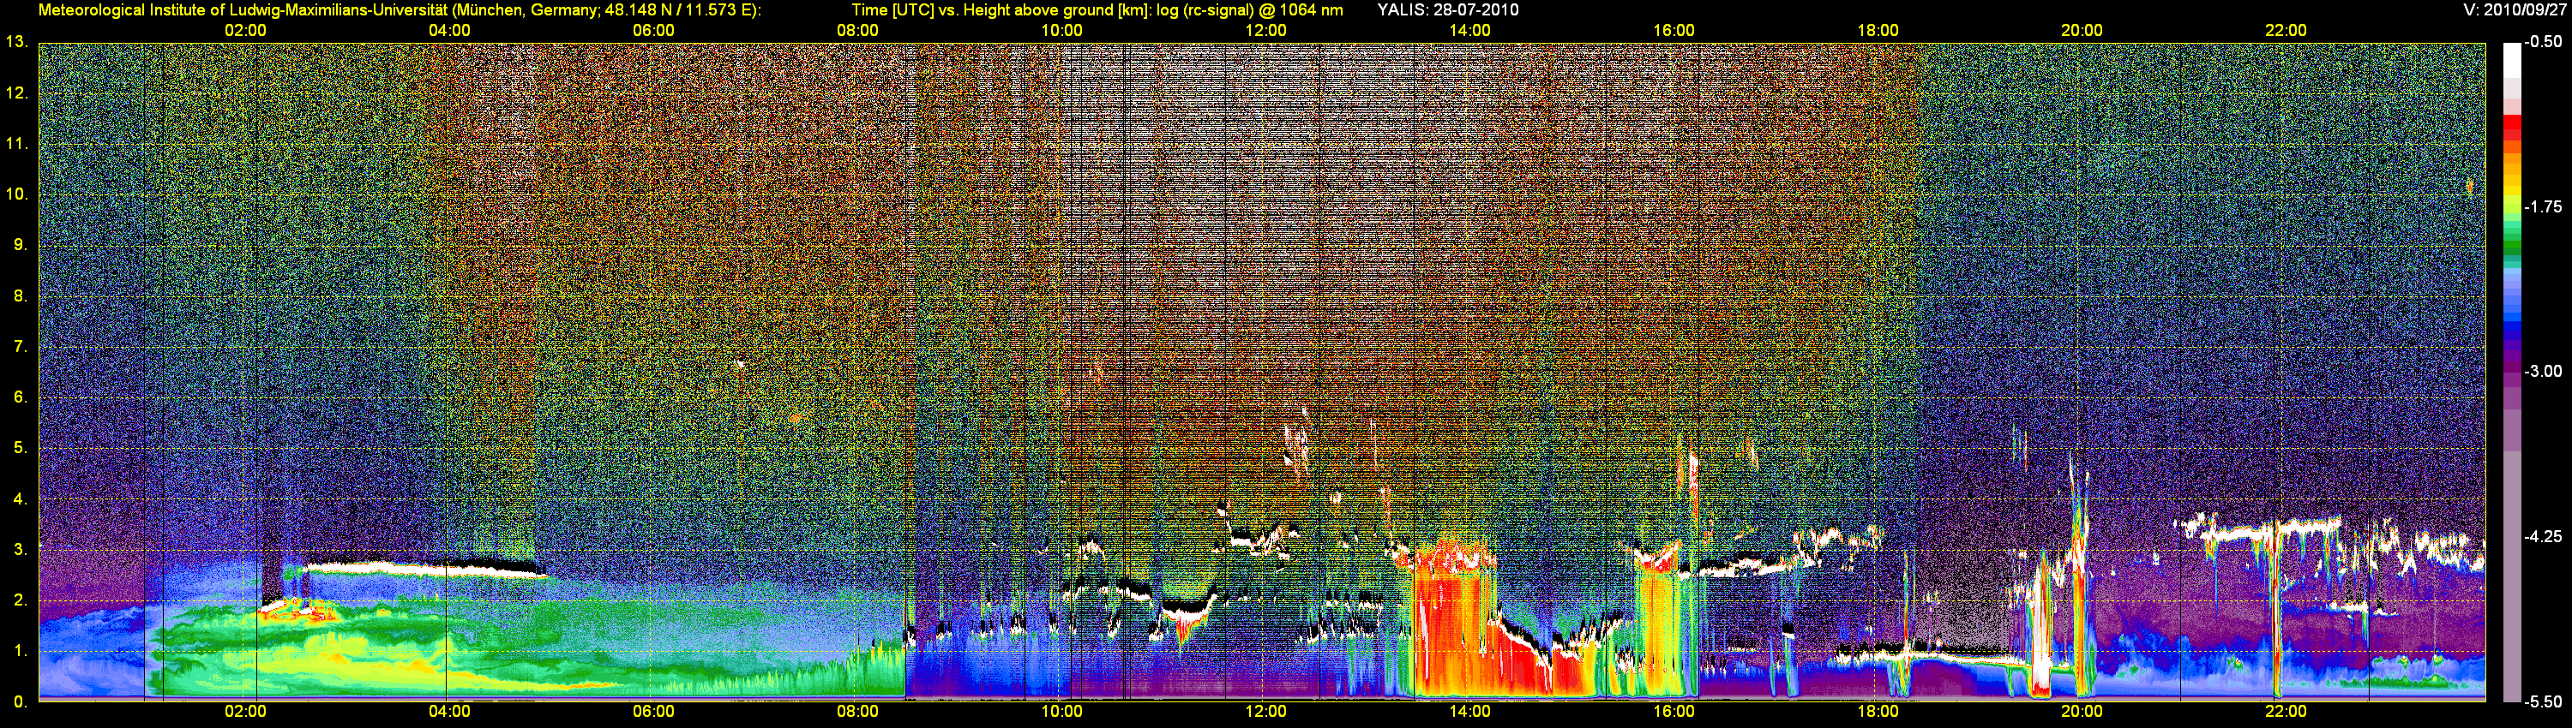Viewport: 2572px width, 728px height.
Task: Click the -4.25 color scale value
Action: coord(2544,538)
